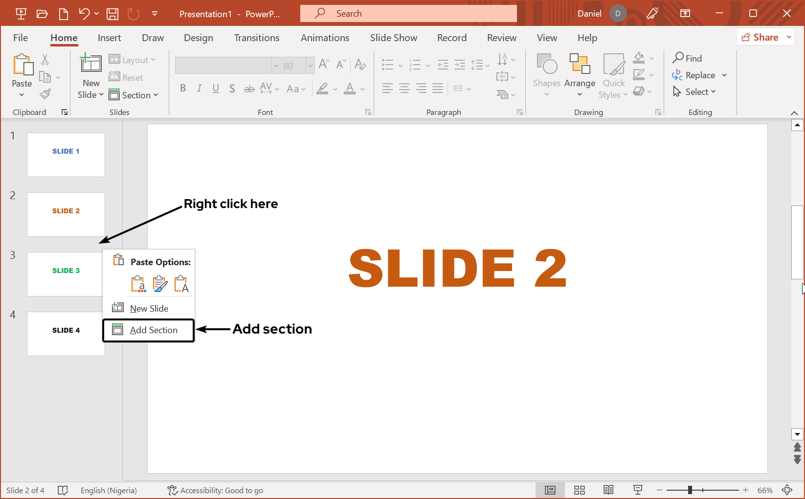Toggle Bold formatting
Viewport: 805px width, 499px height.
point(183,89)
